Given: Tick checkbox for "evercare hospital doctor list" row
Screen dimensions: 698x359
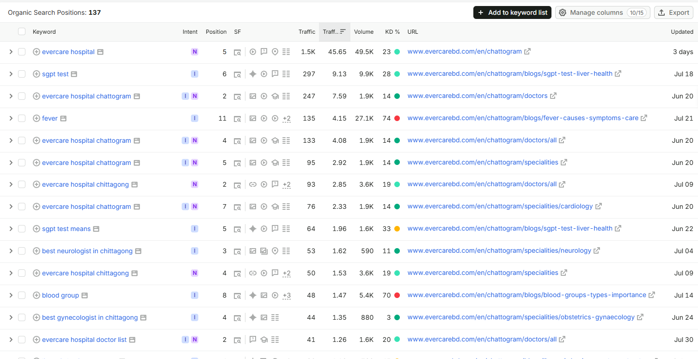Looking at the screenshot, I should coord(22,340).
